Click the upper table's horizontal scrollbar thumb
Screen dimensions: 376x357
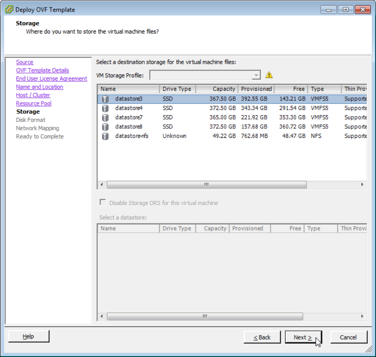(x=207, y=185)
